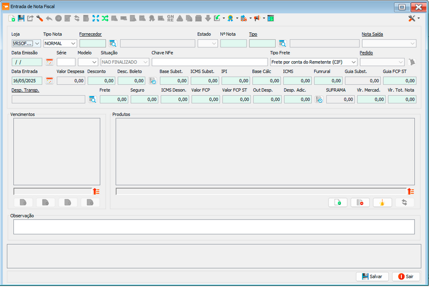Add a product with green plus button
The height and width of the screenshot is (287, 429).
(338, 202)
